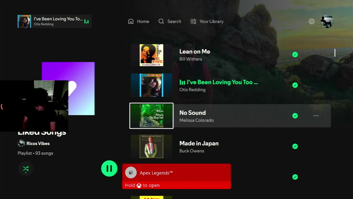Open the settings gear icon
This screenshot has height=199, width=353.
pos(312,21)
